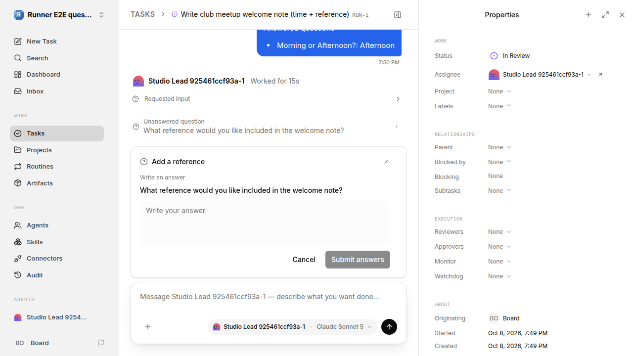
Task: Click the Connectors plug icon
Action: click(18, 259)
